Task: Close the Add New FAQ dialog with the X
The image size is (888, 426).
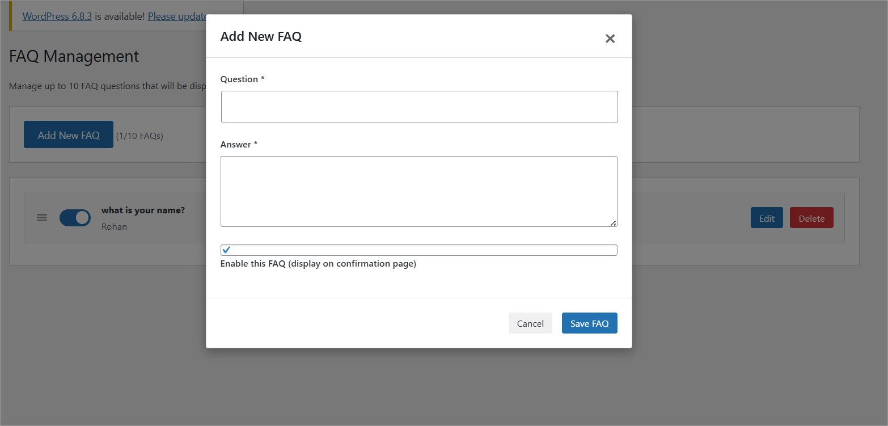Action: point(610,39)
